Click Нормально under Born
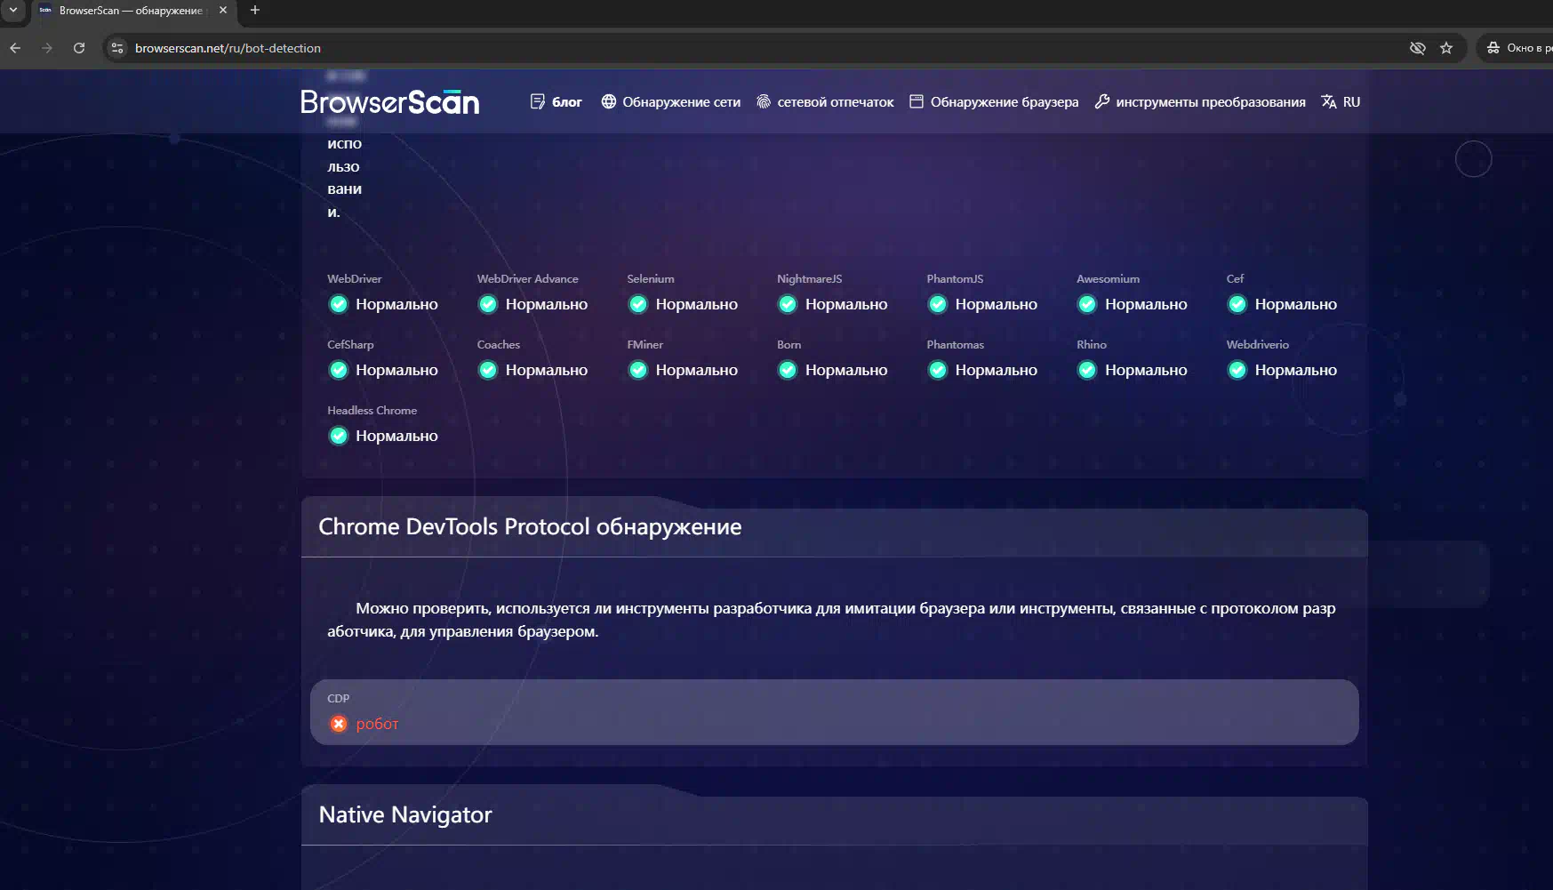The height and width of the screenshot is (890, 1553). [x=846, y=371]
